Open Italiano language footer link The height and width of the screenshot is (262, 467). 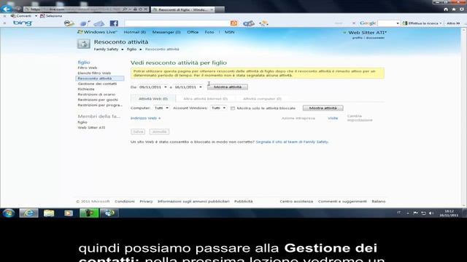[378, 202]
